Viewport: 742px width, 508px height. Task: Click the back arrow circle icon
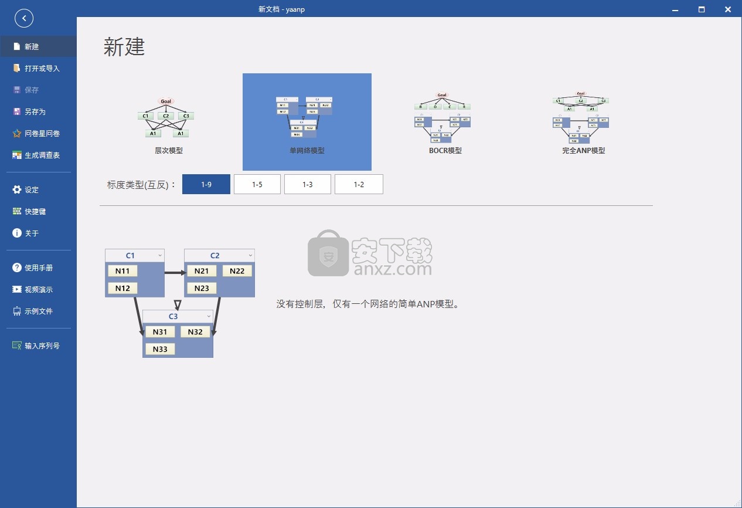[x=24, y=18]
